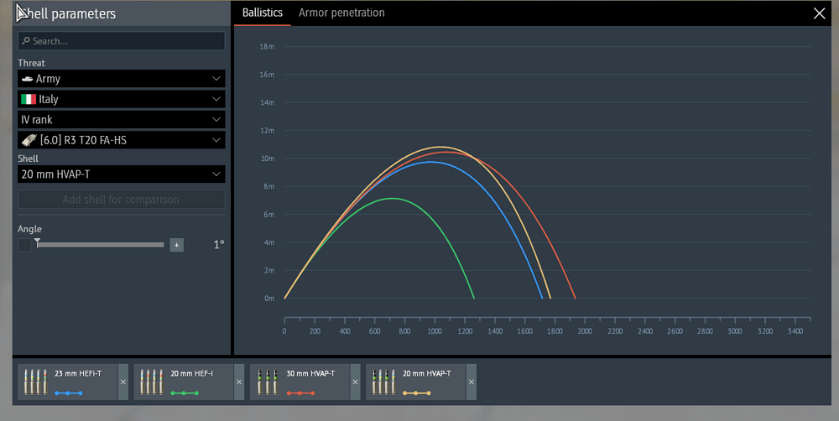The height and width of the screenshot is (421, 839).
Task: Click the 20 mm HEF-I ammo belt icon
Action: click(x=152, y=382)
